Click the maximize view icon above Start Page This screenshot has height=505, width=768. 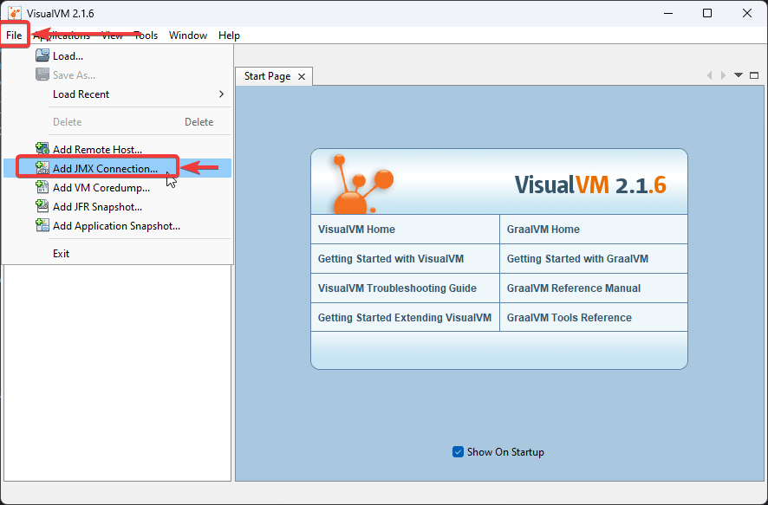(753, 75)
